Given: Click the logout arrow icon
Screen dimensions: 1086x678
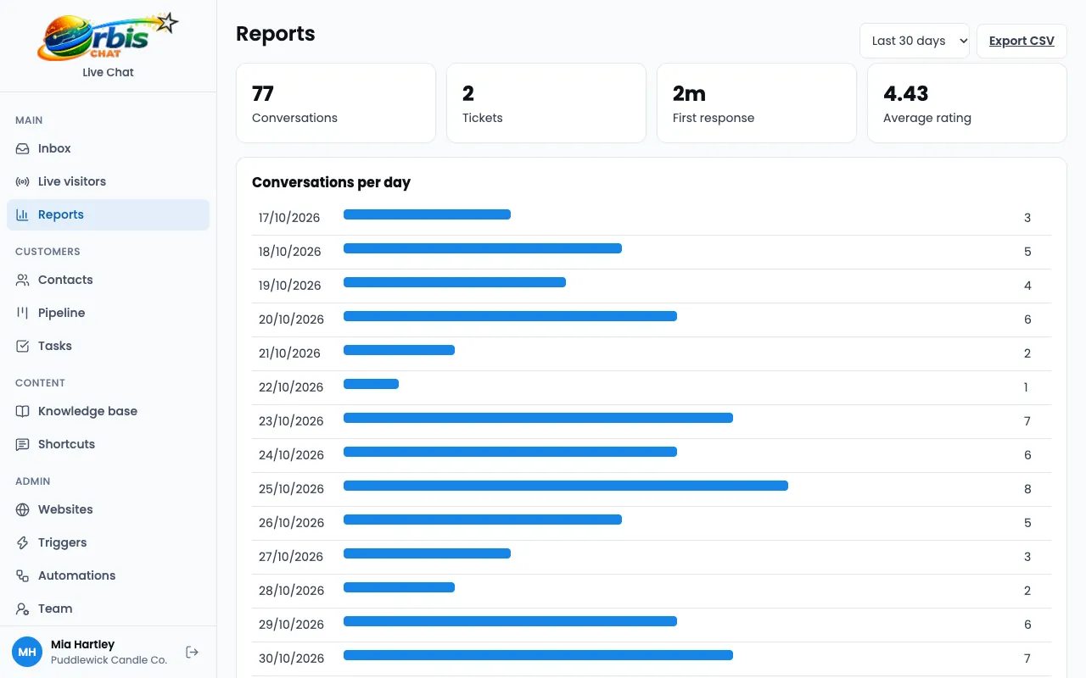Looking at the screenshot, I should pyautogui.click(x=193, y=652).
